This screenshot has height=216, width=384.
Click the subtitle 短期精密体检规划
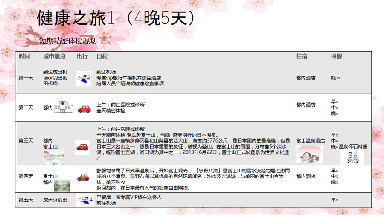68,41
